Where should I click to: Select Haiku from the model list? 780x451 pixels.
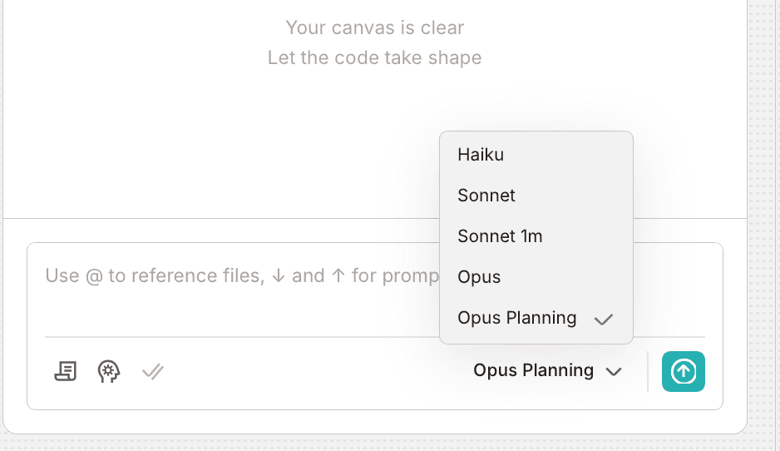[x=481, y=155]
